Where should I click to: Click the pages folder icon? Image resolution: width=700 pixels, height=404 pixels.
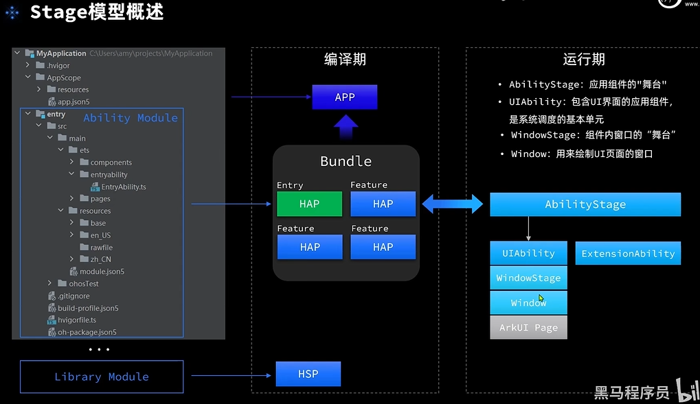(84, 198)
